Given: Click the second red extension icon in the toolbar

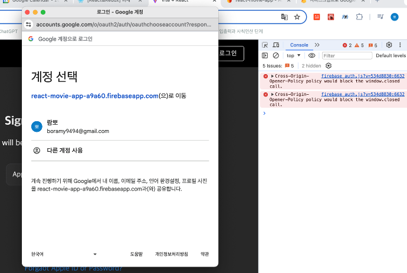Looking at the screenshot, I should (331, 17).
